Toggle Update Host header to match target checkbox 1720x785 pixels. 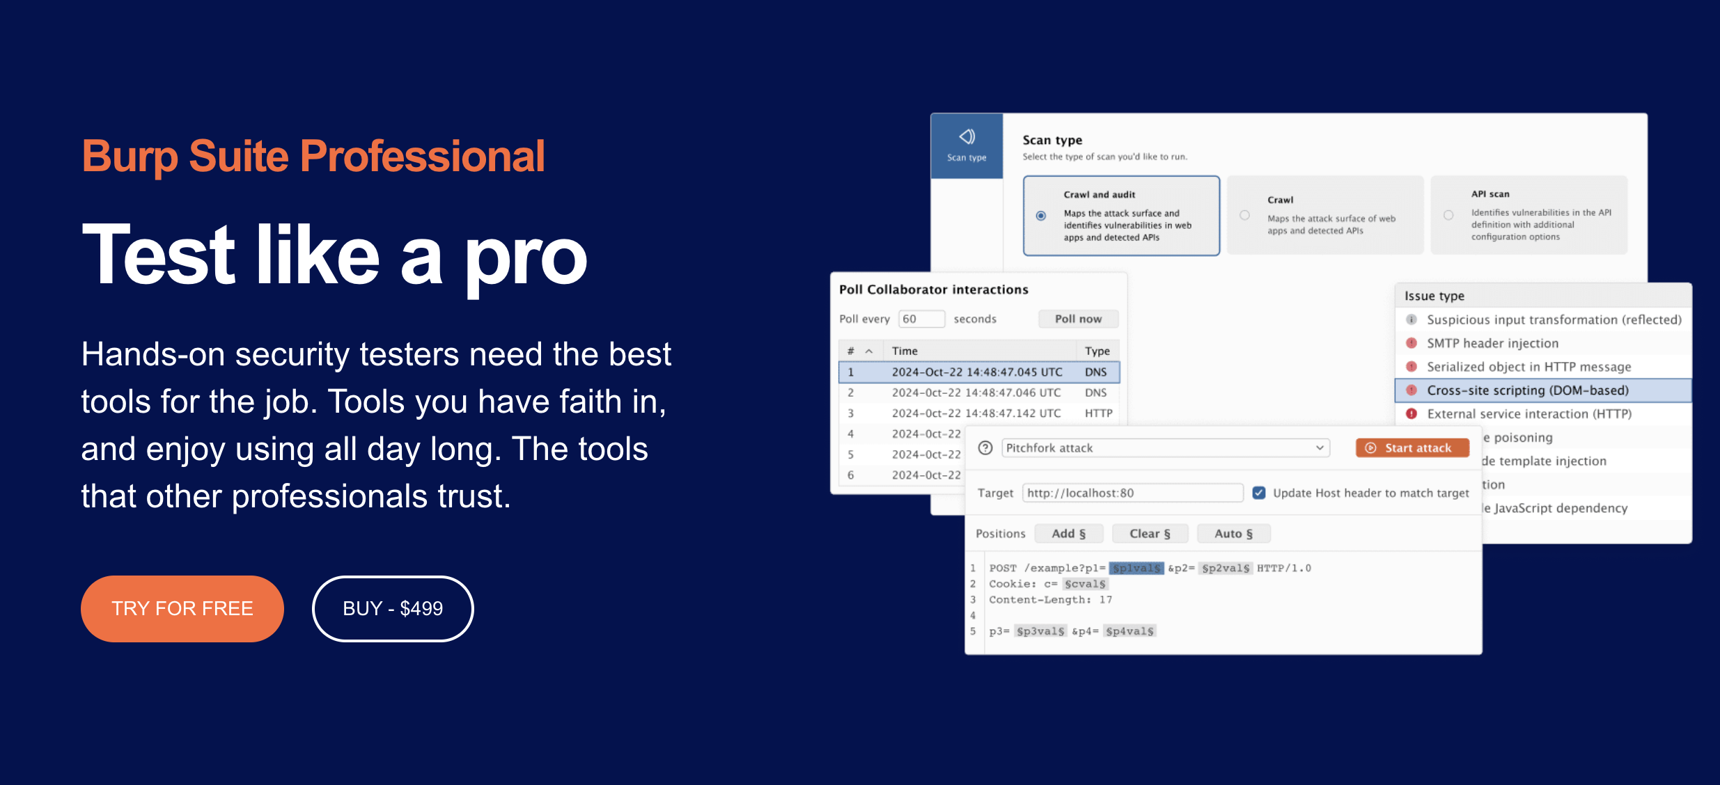coord(1259,493)
